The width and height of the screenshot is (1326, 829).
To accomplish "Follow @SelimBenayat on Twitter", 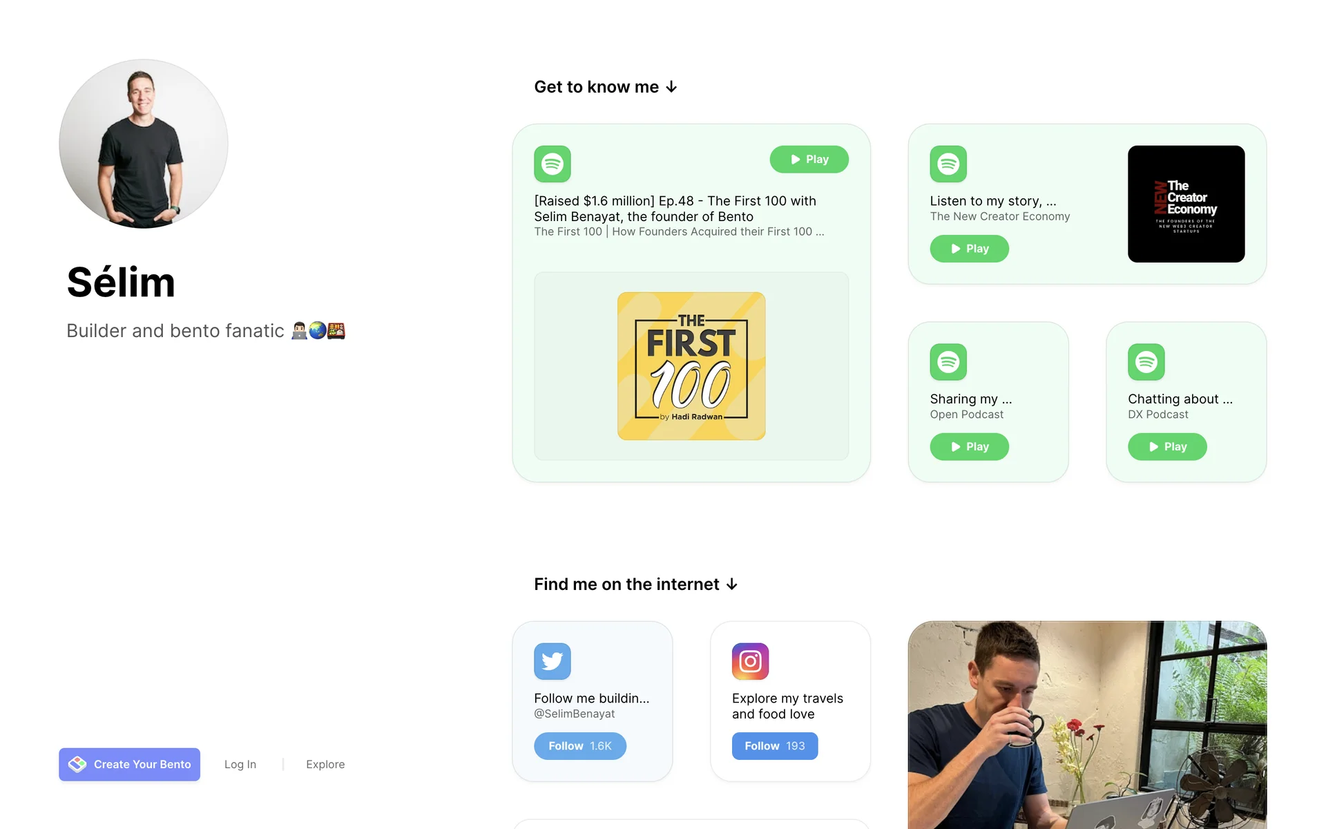I will click(579, 746).
